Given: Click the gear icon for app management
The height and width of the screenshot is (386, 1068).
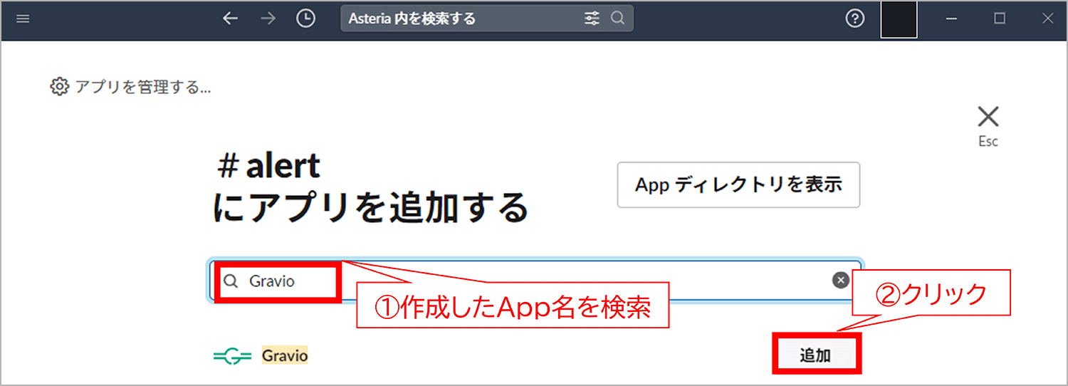Looking at the screenshot, I should [59, 87].
